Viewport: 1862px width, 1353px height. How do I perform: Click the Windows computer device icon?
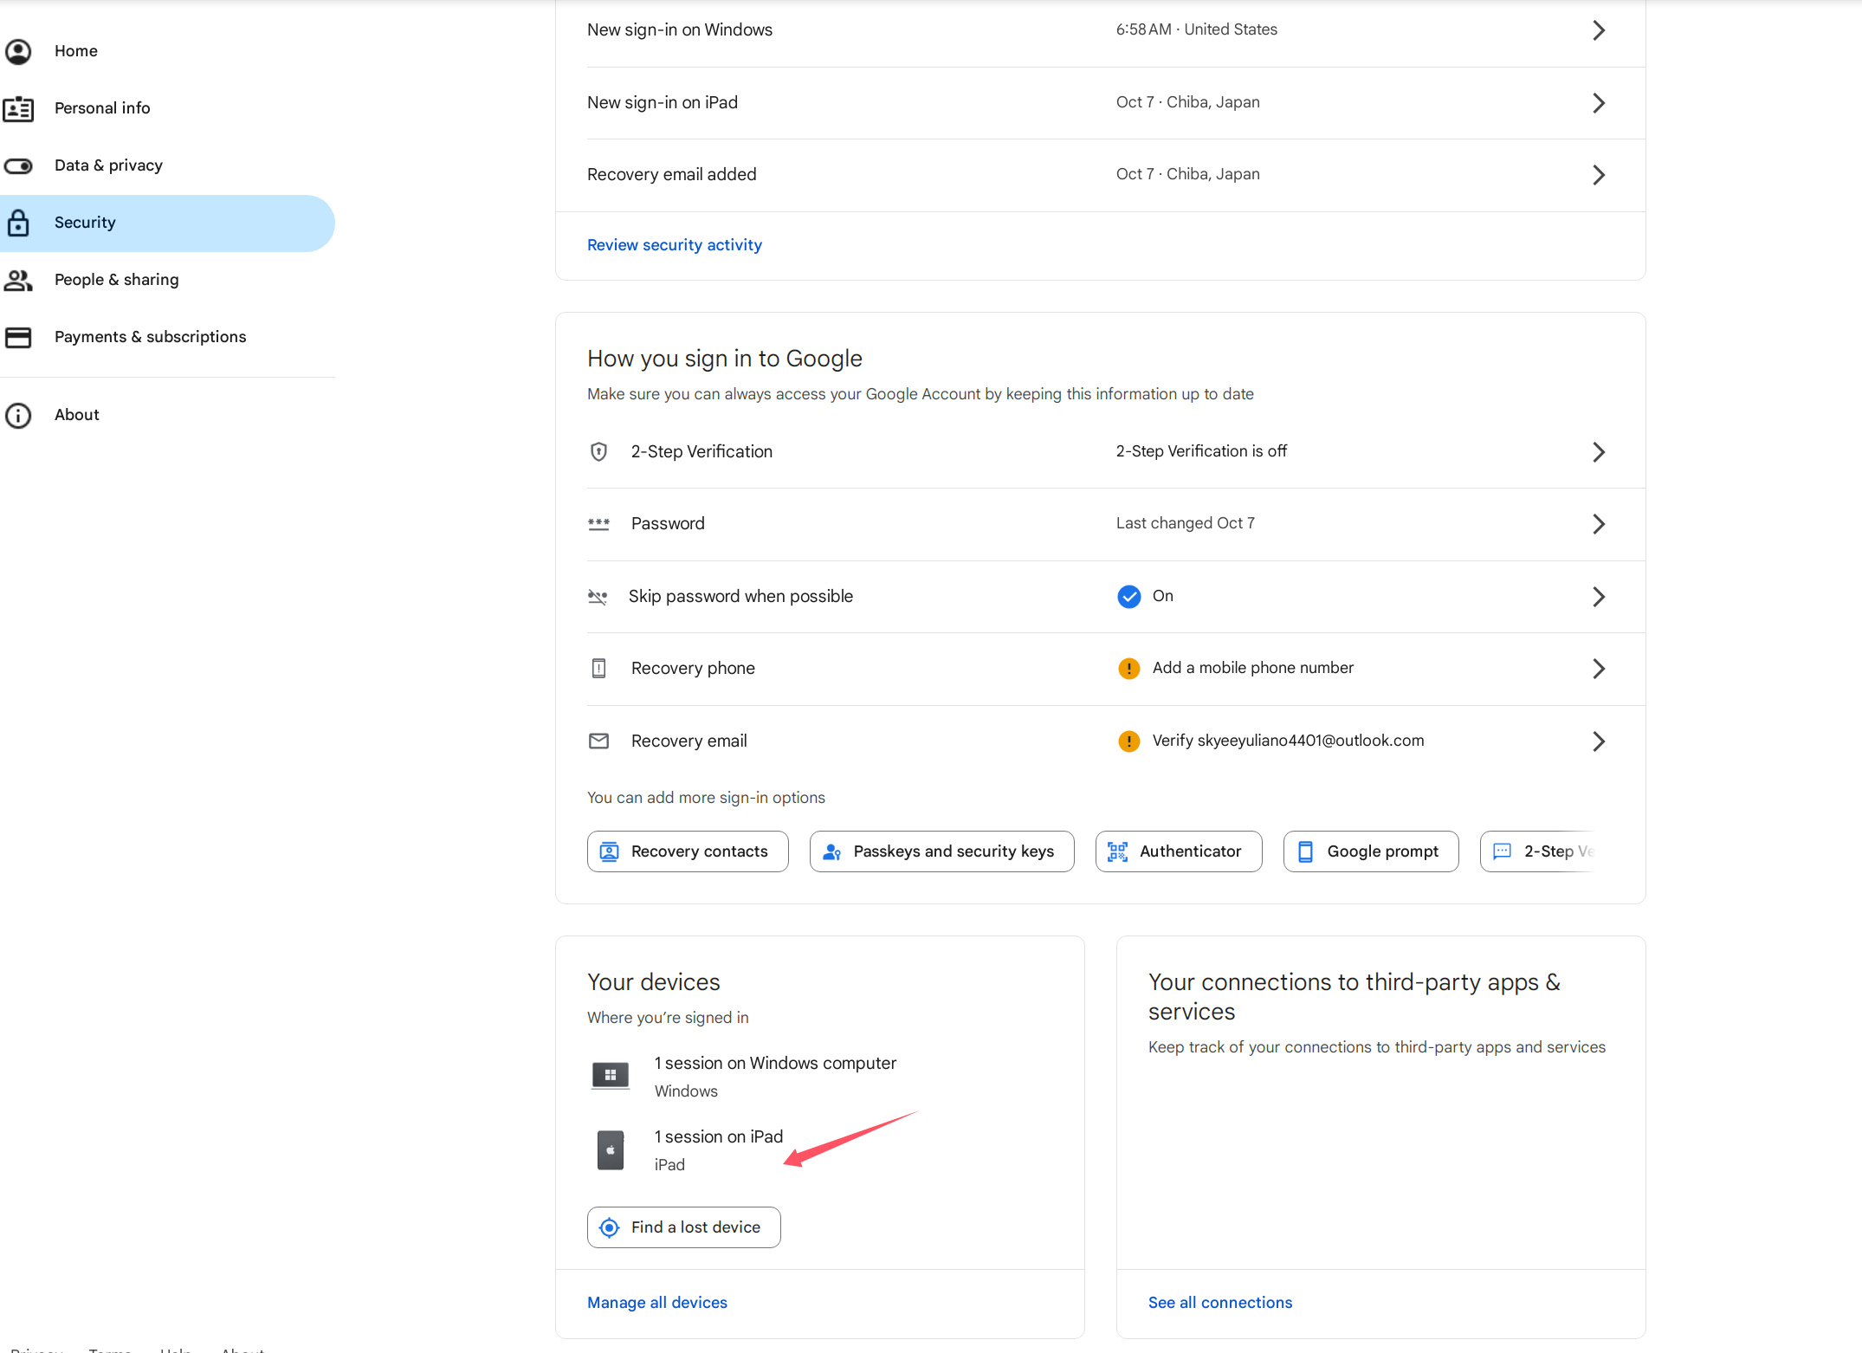pos(611,1076)
